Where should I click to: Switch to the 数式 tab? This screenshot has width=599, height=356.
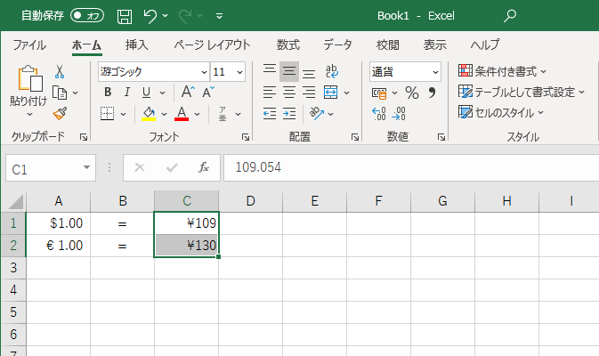pos(288,44)
